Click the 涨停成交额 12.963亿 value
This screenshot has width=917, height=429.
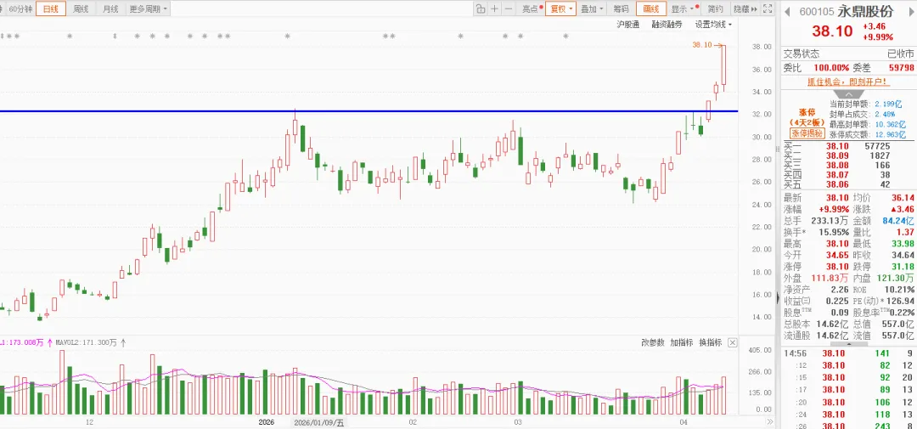click(889, 134)
